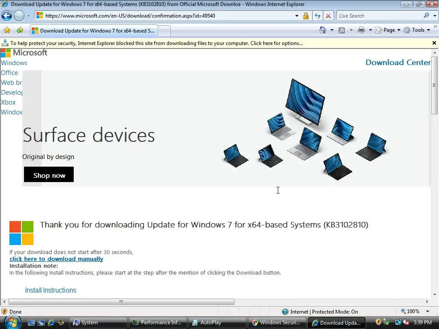This screenshot has width=439, height=329.
Task: Click the Windows Start orb
Action: click(x=12, y=323)
